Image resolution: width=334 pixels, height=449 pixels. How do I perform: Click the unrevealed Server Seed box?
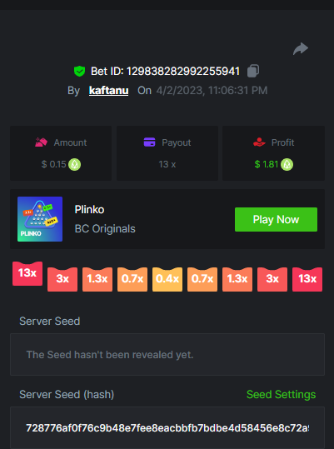pos(167,355)
